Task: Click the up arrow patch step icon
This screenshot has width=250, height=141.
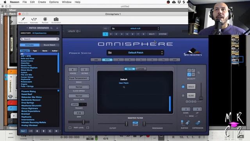Action: [43, 131]
